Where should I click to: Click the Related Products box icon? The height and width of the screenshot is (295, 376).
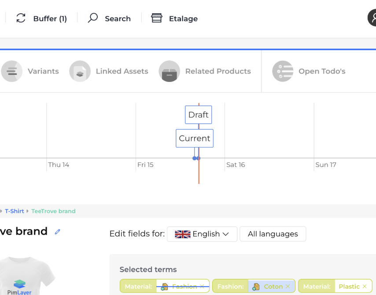170,71
